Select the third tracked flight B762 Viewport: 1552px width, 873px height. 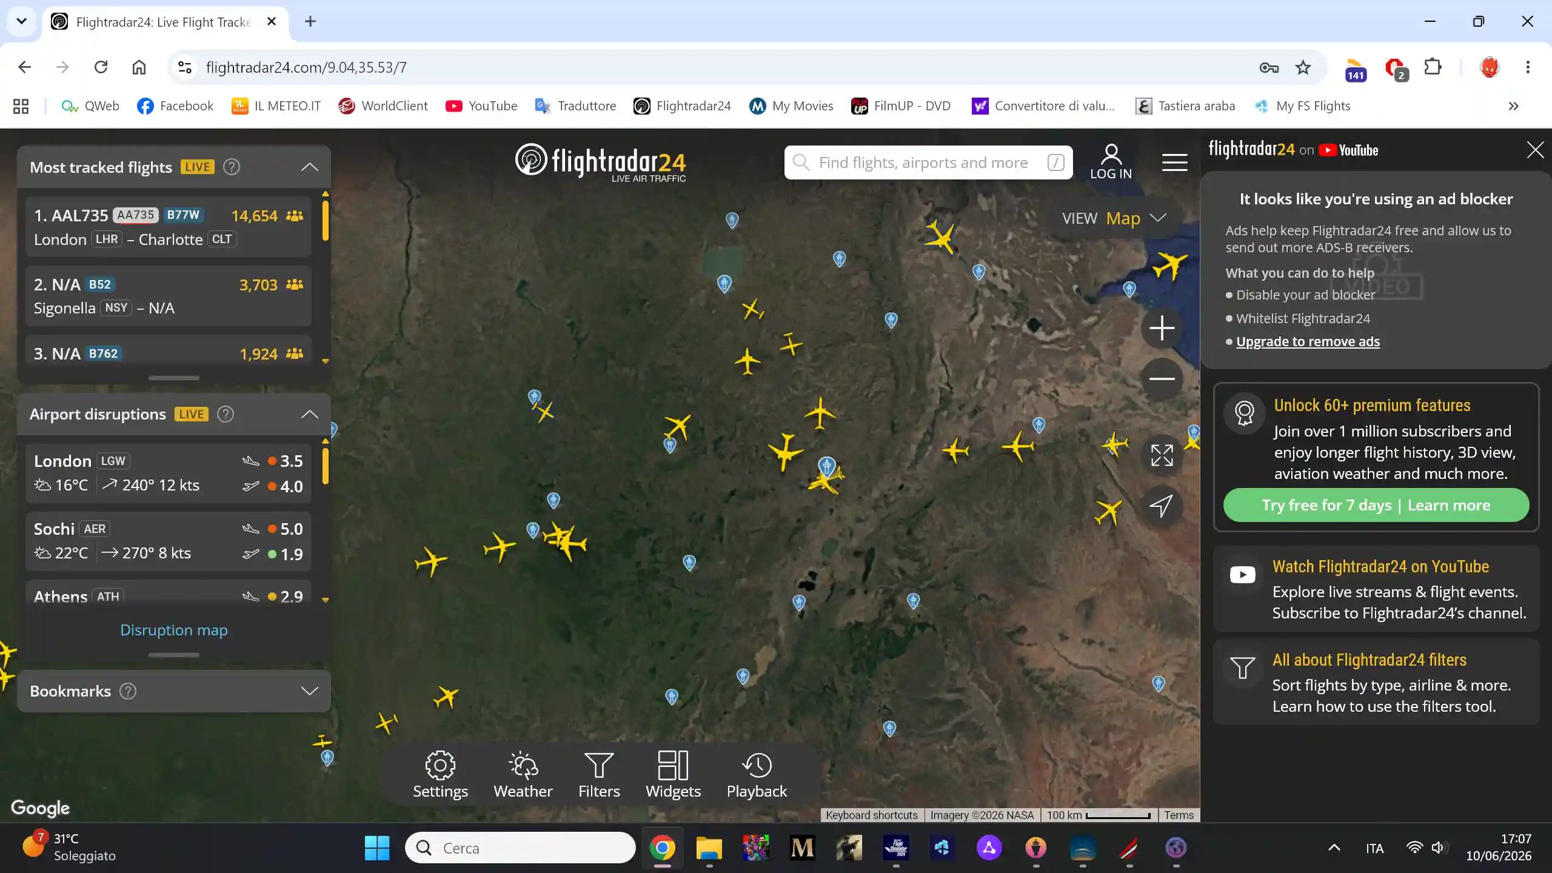[x=169, y=352]
